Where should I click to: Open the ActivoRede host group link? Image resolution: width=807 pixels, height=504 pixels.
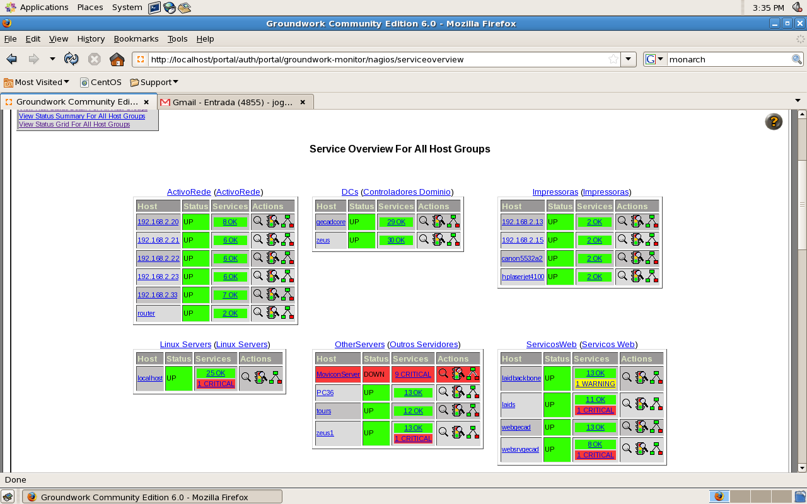click(x=189, y=192)
